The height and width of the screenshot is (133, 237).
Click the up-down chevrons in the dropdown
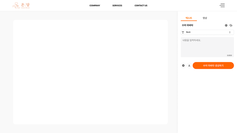pos(230,32)
